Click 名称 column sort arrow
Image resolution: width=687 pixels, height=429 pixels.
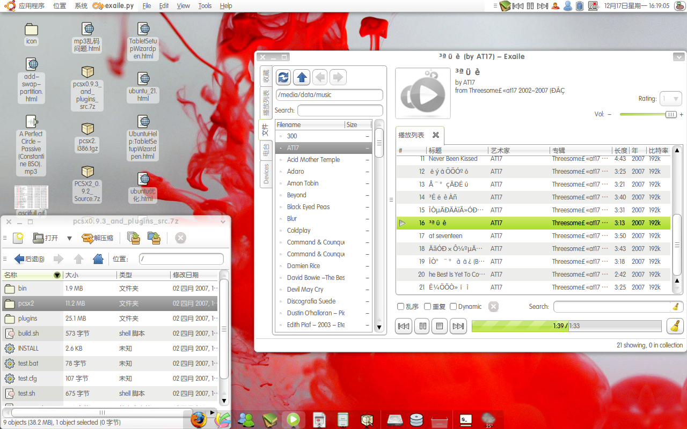[57, 275]
